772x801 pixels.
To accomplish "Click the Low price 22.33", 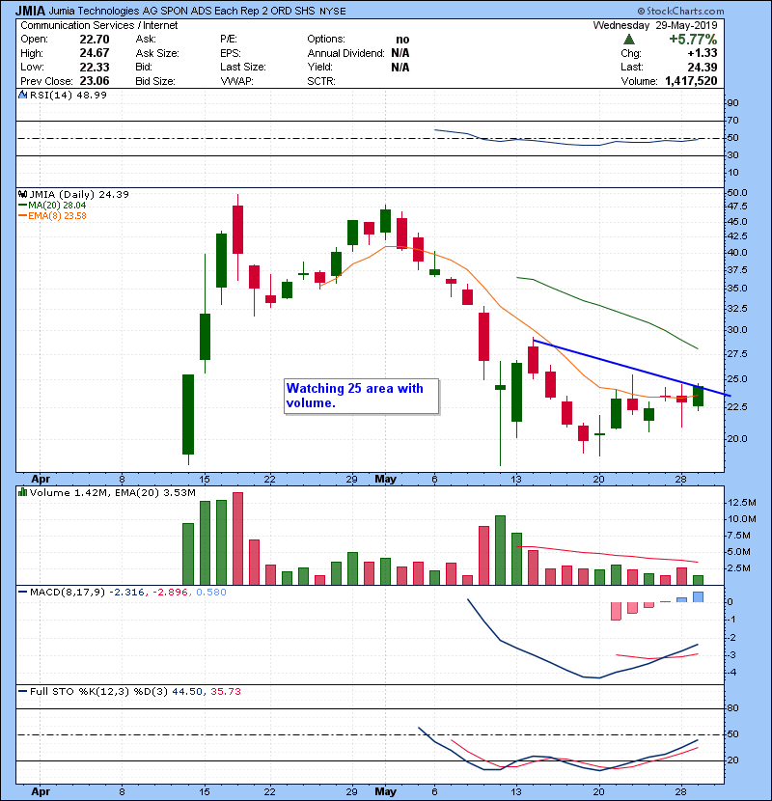I will pos(94,67).
